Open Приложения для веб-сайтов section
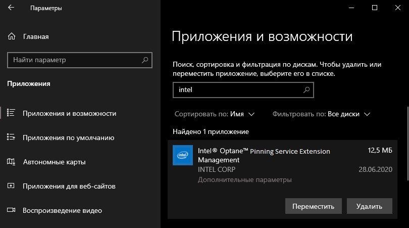 click(69, 186)
